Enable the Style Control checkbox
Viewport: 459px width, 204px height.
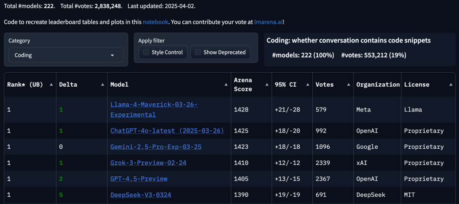tap(146, 52)
